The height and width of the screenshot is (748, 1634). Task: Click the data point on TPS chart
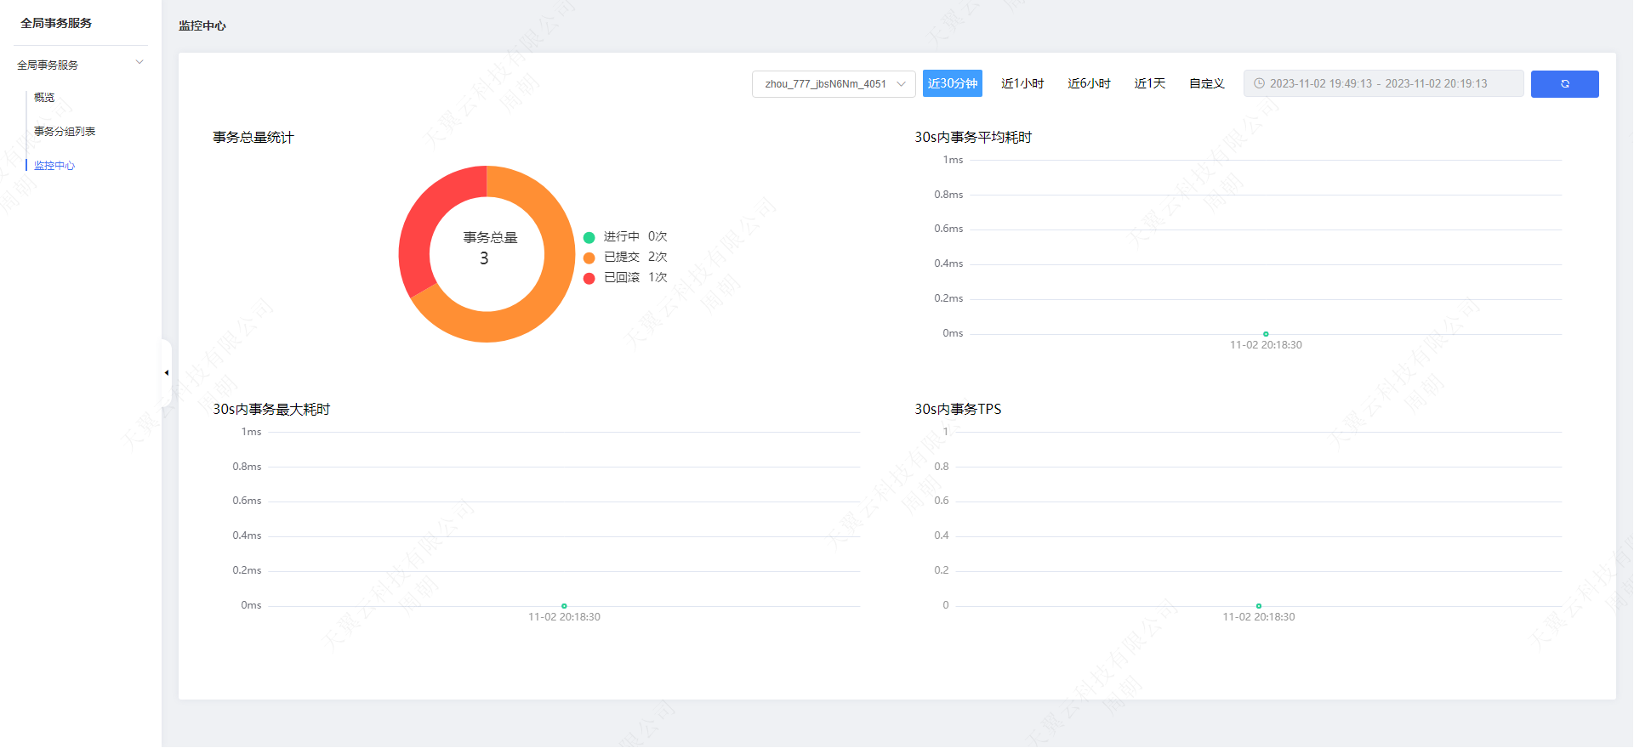1259,606
